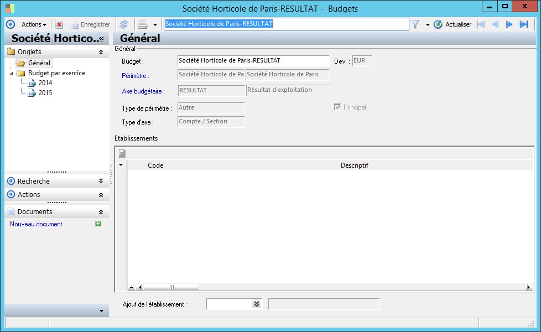Viewport: 541px width, 332px height.
Task: Click the horizontal scrollbar left arrow
Action: point(140,287)
